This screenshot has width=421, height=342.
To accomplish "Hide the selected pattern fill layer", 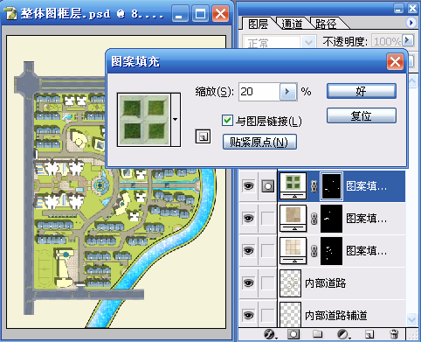I will pyautogui.click(x=248, y=186).
